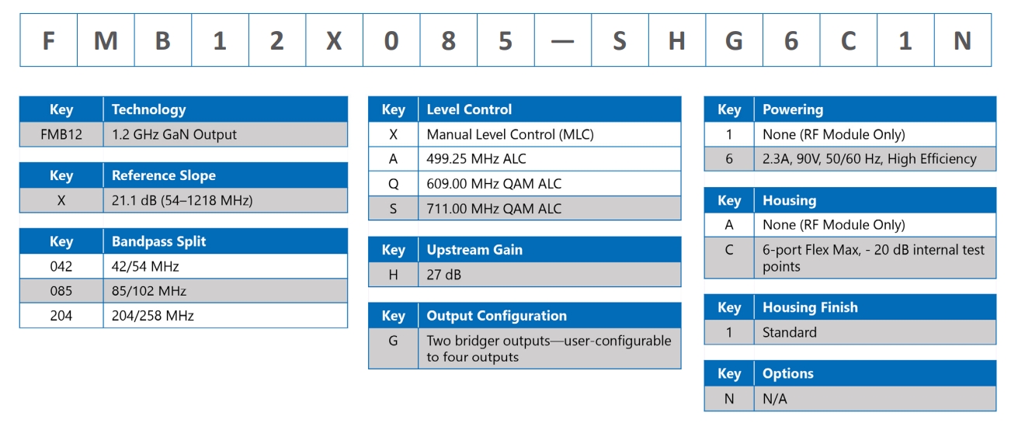Click the Housing Finish table header
The height and width of the screenshot is (447, 1018).
tap(875, 307)
